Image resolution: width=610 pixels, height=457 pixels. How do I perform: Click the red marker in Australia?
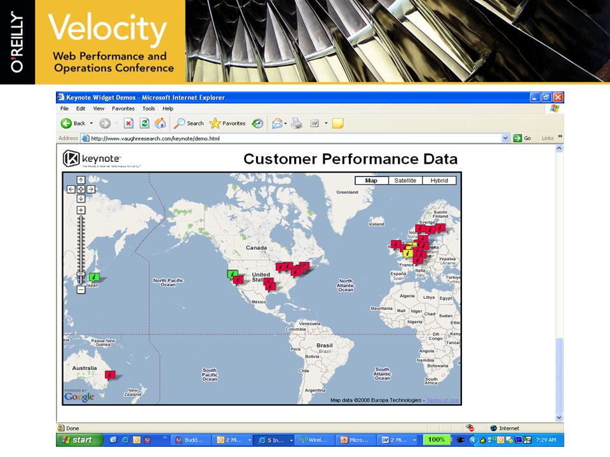(110, 374)
